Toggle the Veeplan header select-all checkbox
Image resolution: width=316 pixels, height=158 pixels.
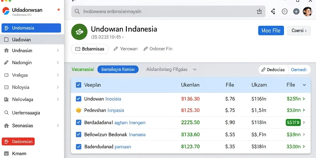(78, 85)
